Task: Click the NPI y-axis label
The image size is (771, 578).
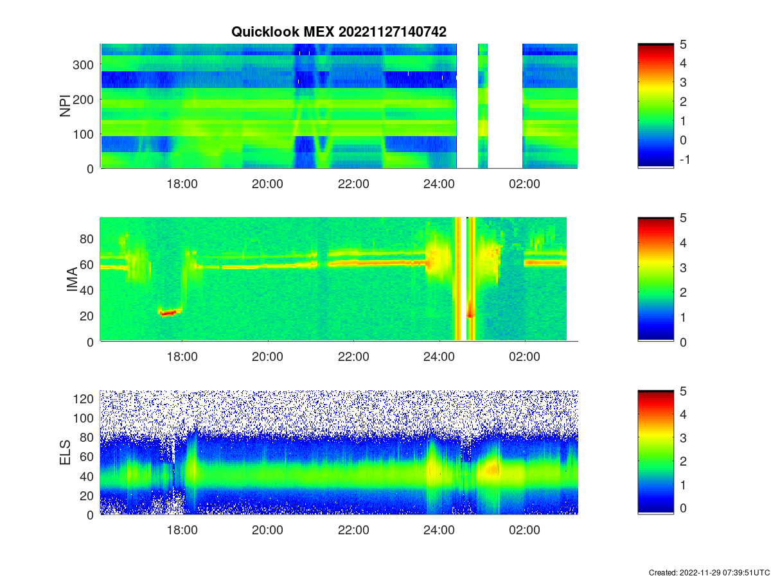Action: point(66,106)
